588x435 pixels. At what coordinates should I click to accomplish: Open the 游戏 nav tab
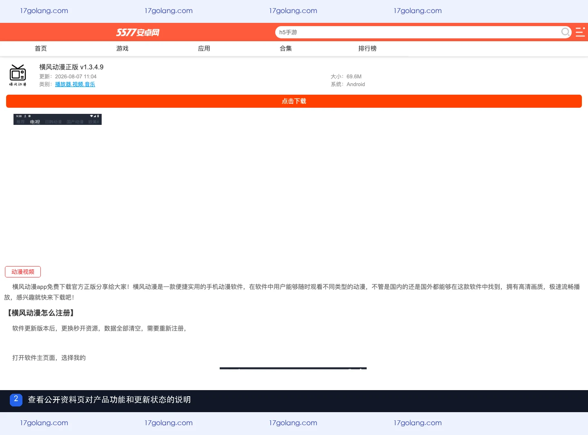tap(122, 49)
